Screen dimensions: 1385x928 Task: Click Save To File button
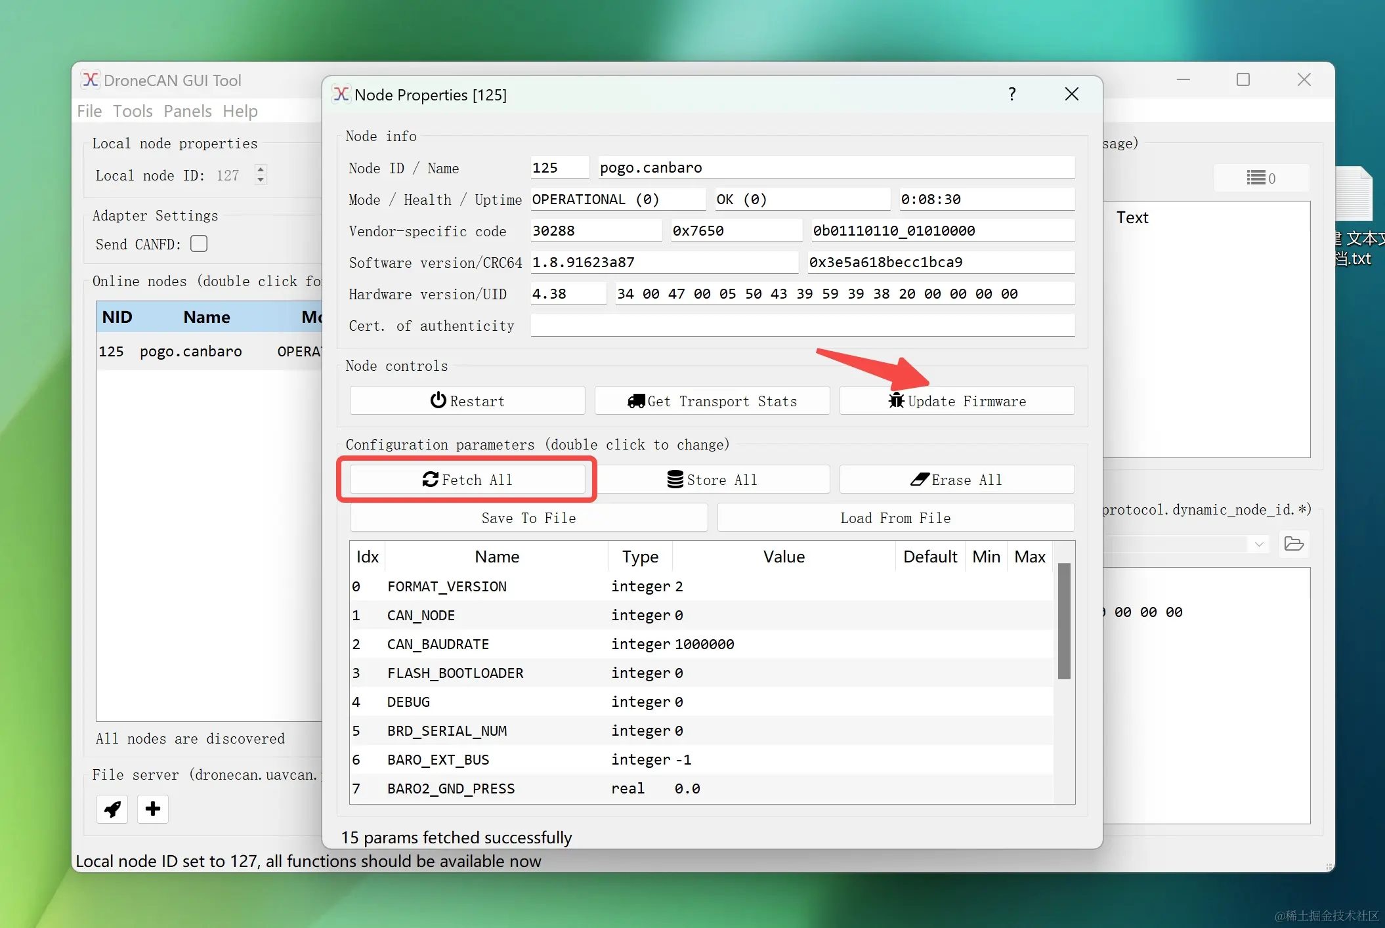click(528, 518)
